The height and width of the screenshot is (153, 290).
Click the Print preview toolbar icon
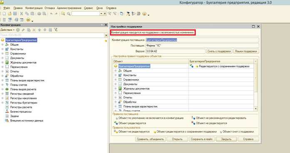point(45,14)
